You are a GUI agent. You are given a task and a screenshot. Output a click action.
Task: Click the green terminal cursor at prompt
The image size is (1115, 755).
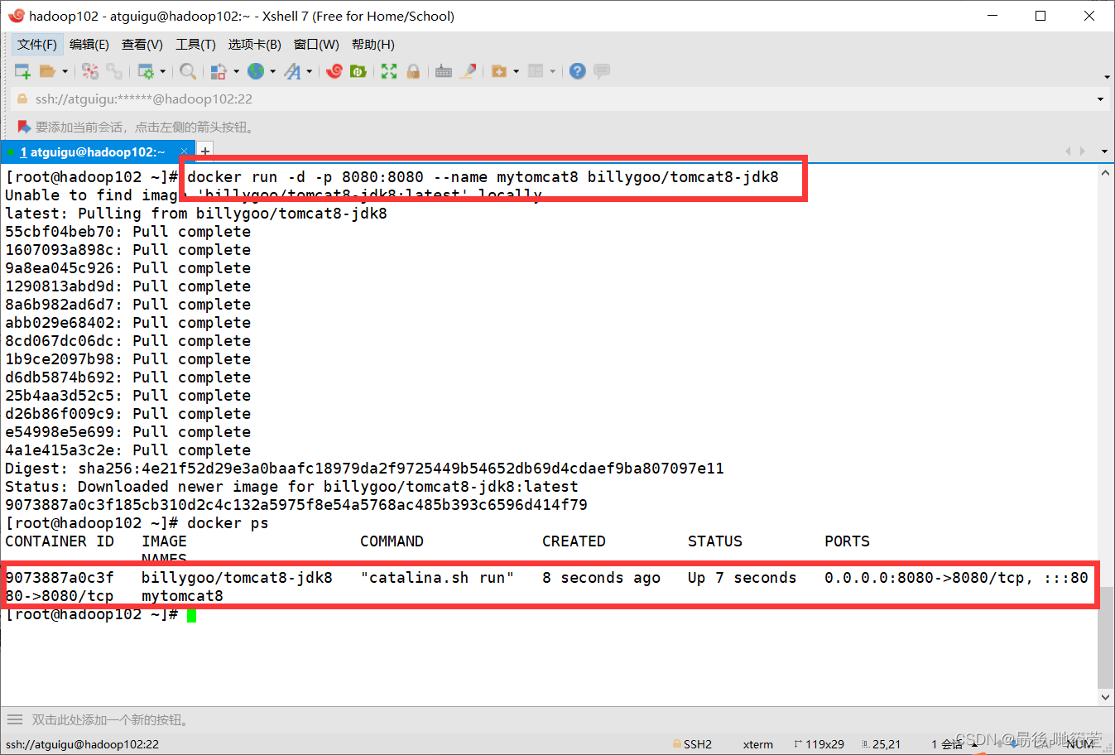tap(191, 614)
